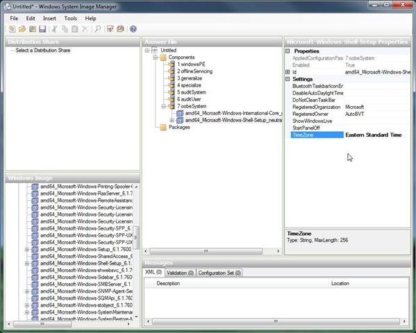Viewport: 416px width, 333px height.
Task: Click the Windows-Sidebar component icon in Windows Image
Action: pos(35,277)
